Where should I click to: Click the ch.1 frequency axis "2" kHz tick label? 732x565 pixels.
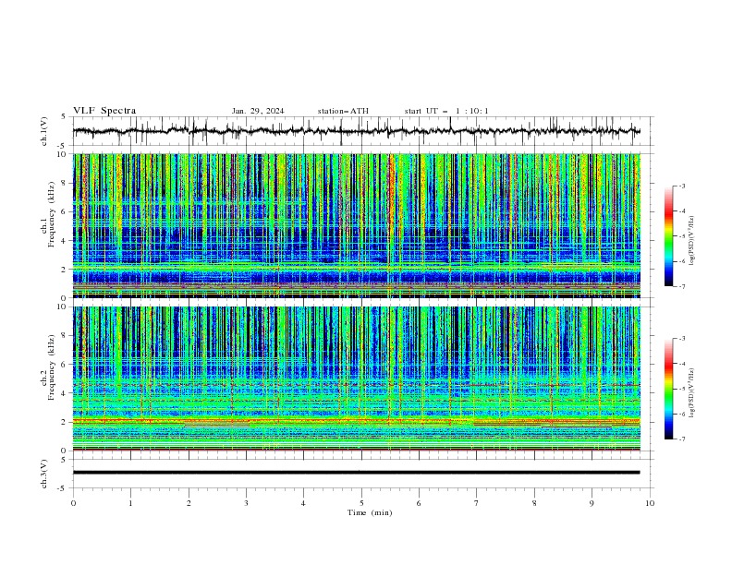coord(65,270)
